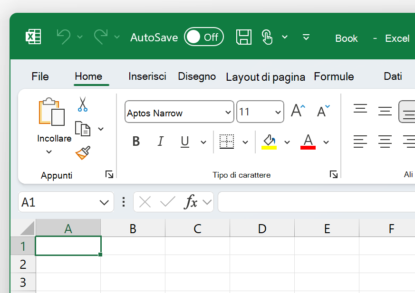The height and width of the screenshot is (293, 415).
Task: Click cell A1
Action: [68, 246]
